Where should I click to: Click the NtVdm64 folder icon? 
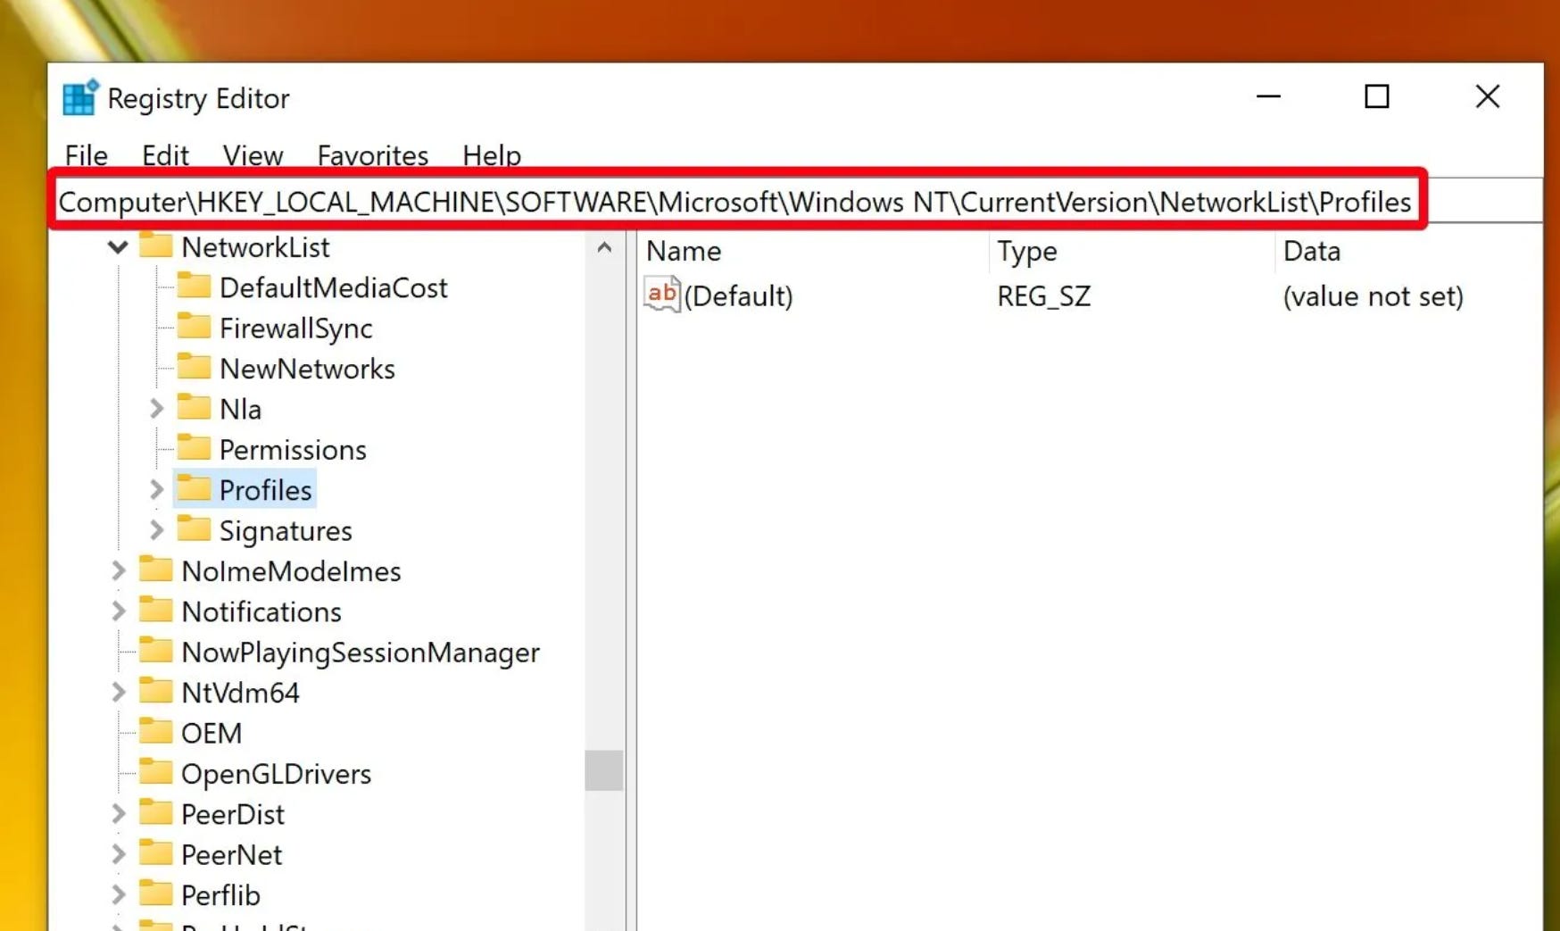coord(156,691)
